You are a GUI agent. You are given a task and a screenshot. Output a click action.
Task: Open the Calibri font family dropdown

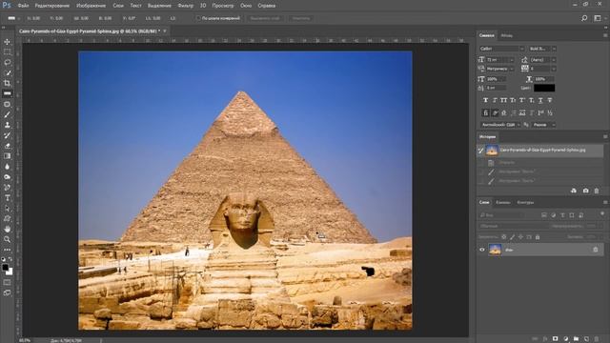pos(501,49)
